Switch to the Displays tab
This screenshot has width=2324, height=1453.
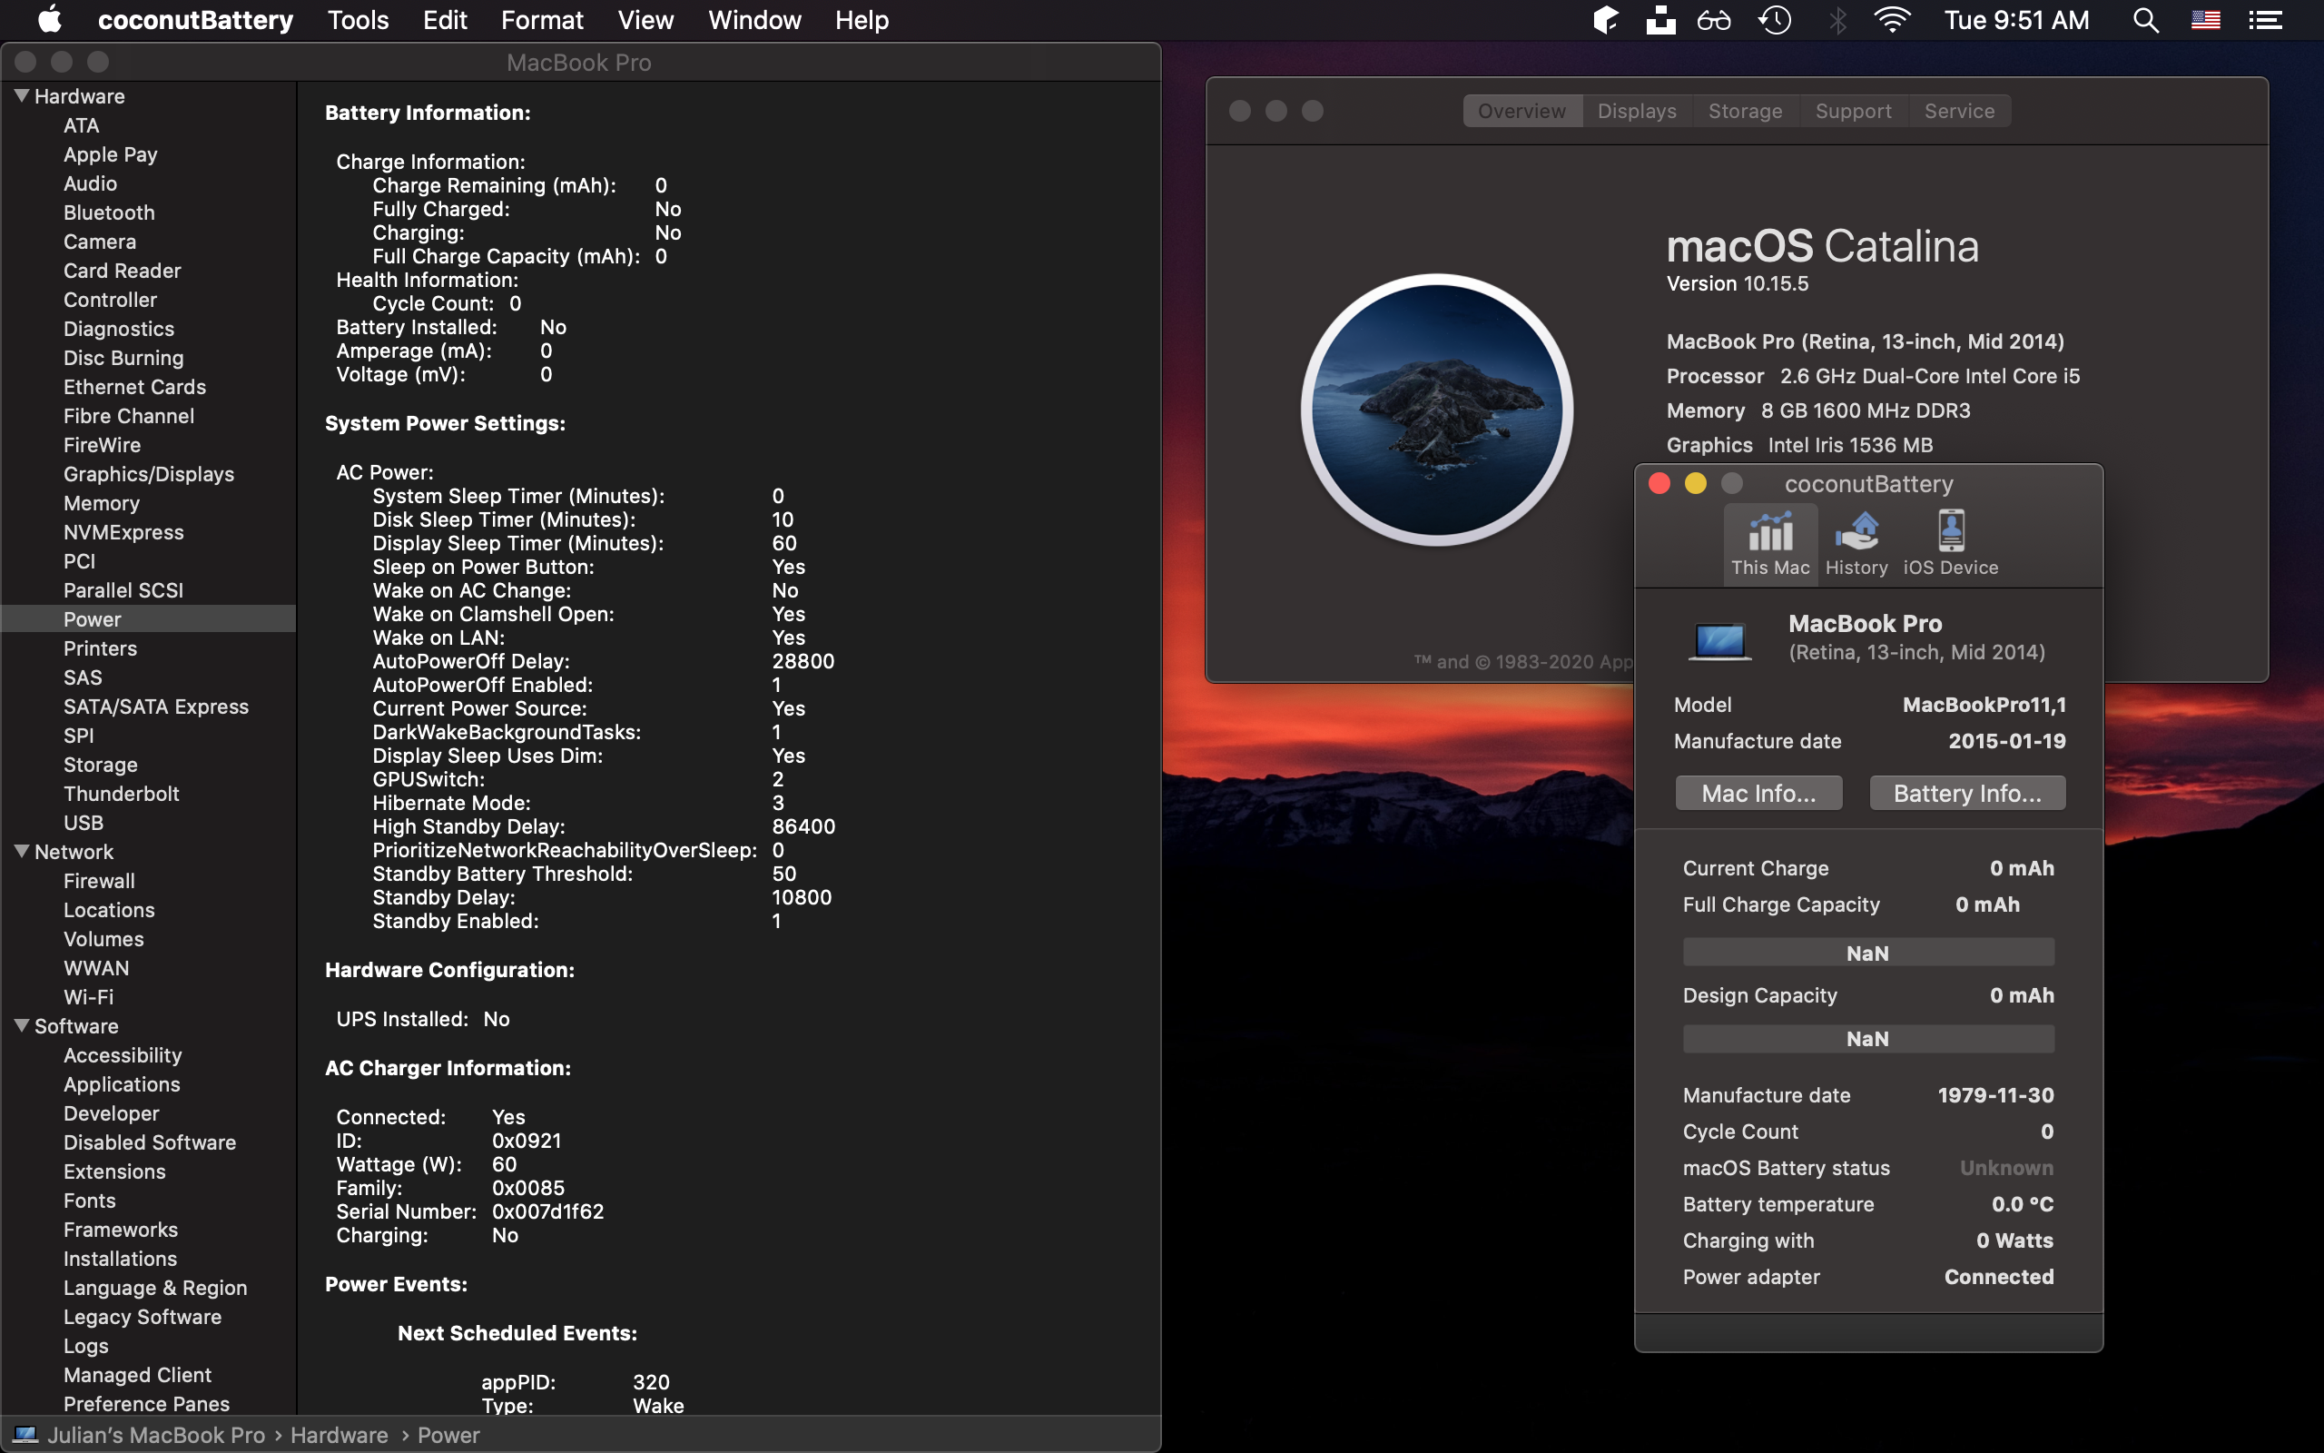point(1636,112)
